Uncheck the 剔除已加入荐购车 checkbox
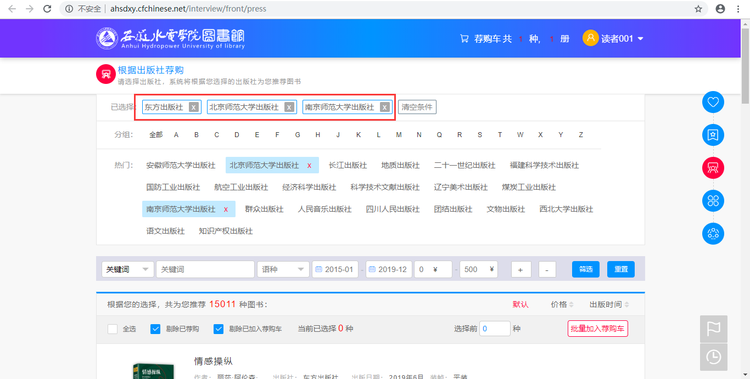This screenshot has width=750, height=379. coord(219,329)
